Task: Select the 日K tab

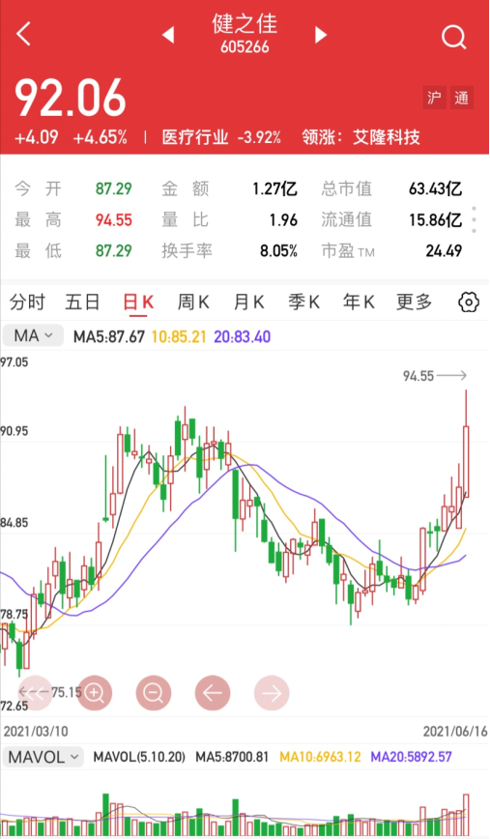Action: click(138, 303)
